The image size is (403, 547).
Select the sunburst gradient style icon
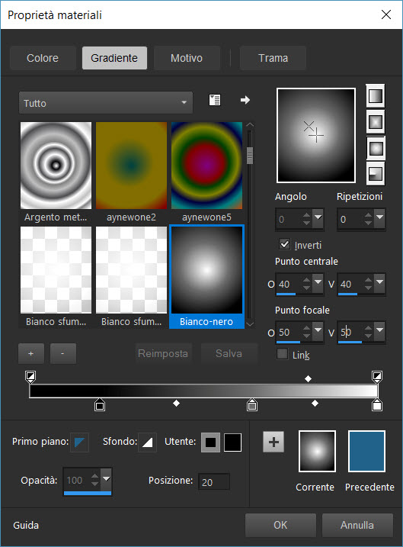click(x=376, y=148)
